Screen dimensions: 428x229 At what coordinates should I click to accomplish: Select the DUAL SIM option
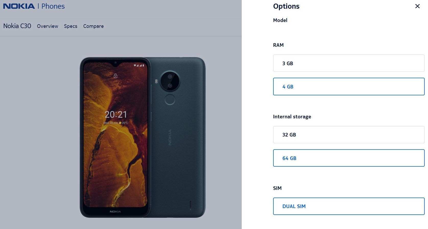(349, 206)
